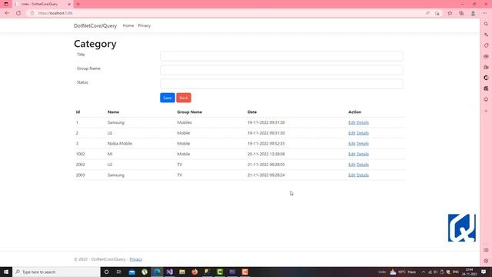Add this page to favorites icon
Viewport: 492px width, 277px height.
pos(437,13)
